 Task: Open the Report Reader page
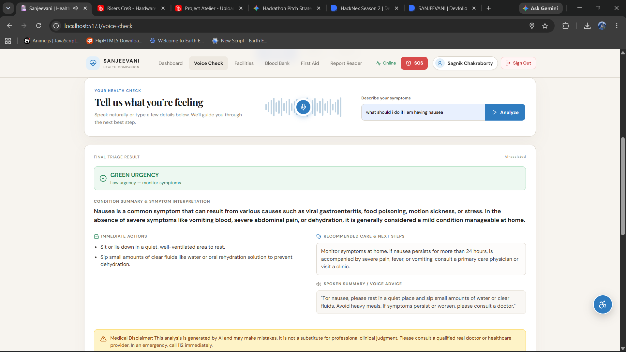(346, 63)
